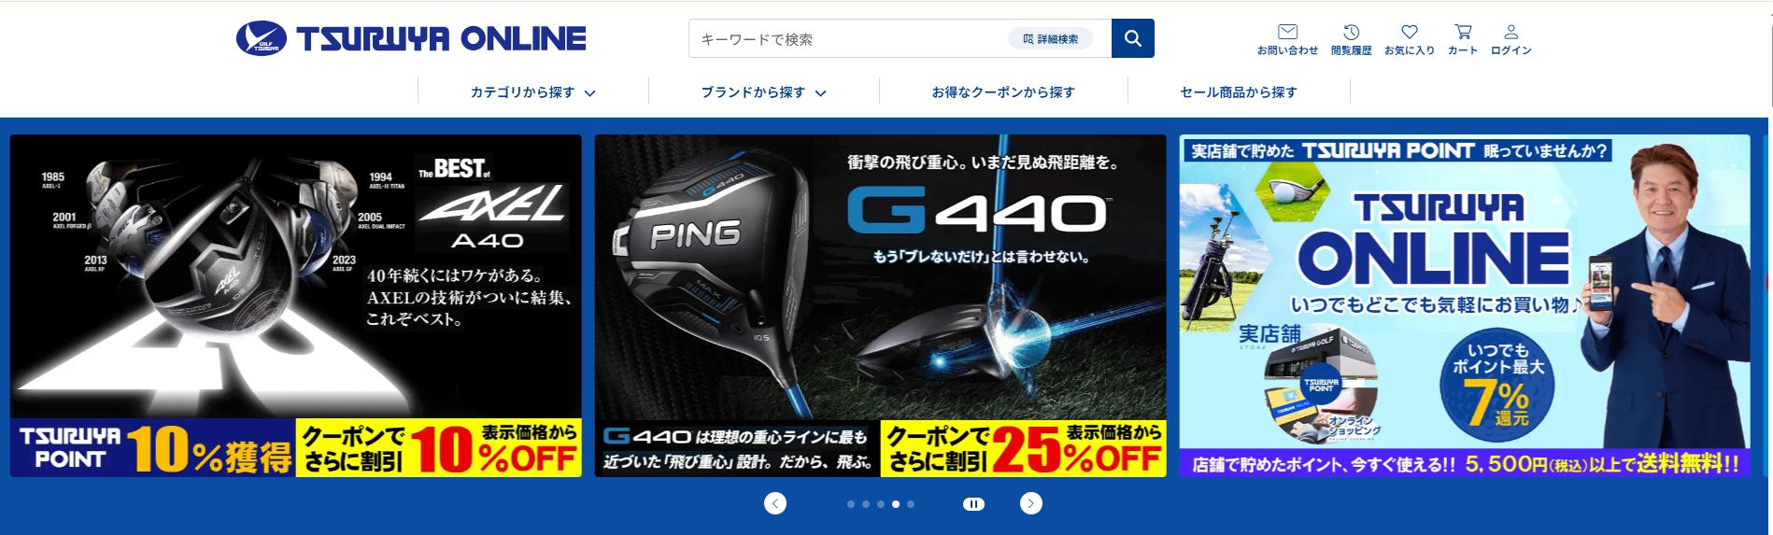Viewport: 1773px width, 535px height.
Task: Click the Tsuruya Online logo
Action: (x=411, y=38)
